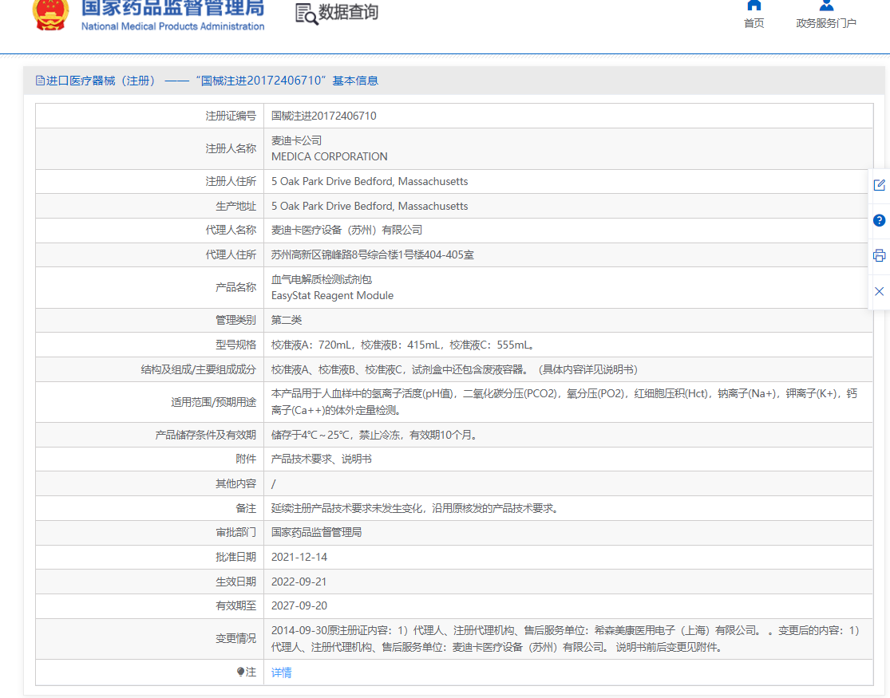
Task: Click the 首页 text link
Action: point(754,23)
